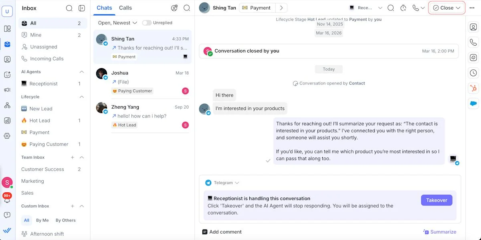
Task: Select the Unassigned inbox
Action: tap(52, 47)
